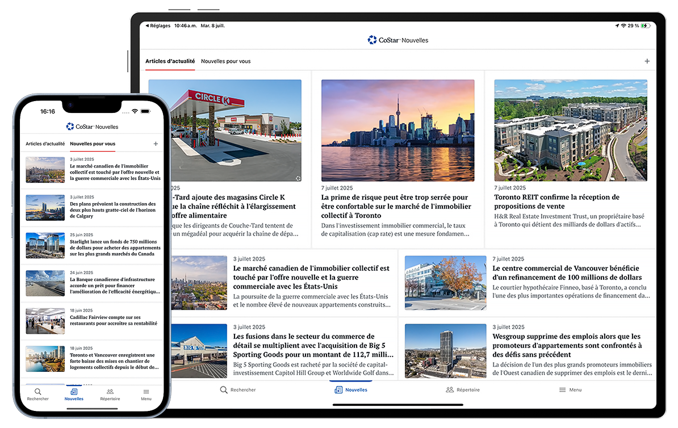Open the Menu hamburger icon on tablet

click(562, 390)
